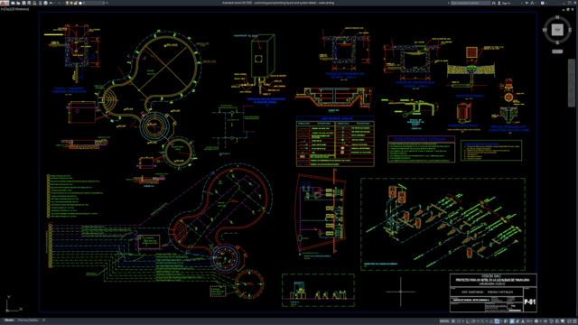Screen dimensions: 578x325
Task: Expand the object snap dropdown arrow
Action: click(501, 321)
